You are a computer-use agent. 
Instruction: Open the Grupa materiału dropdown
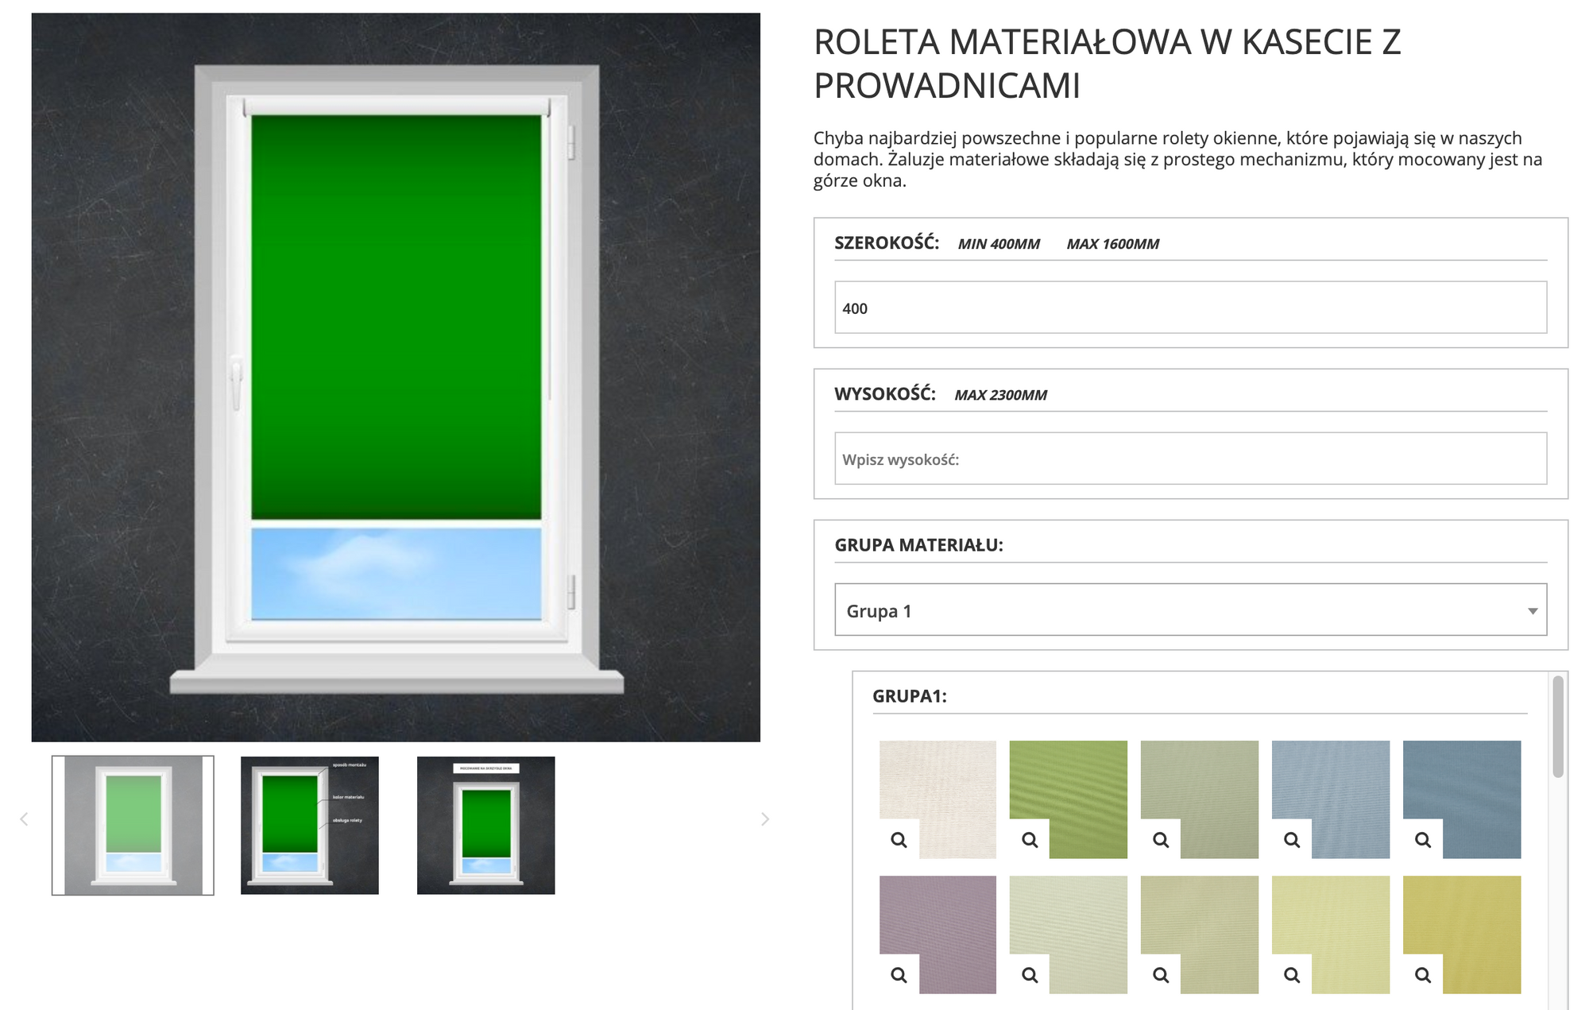point(1189,610)
